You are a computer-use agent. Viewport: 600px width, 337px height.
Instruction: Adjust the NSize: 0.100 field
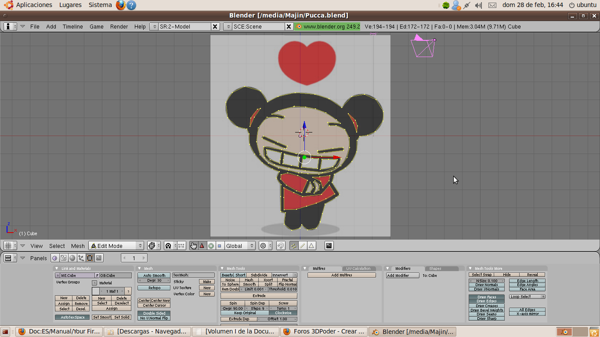coord(487,281)
